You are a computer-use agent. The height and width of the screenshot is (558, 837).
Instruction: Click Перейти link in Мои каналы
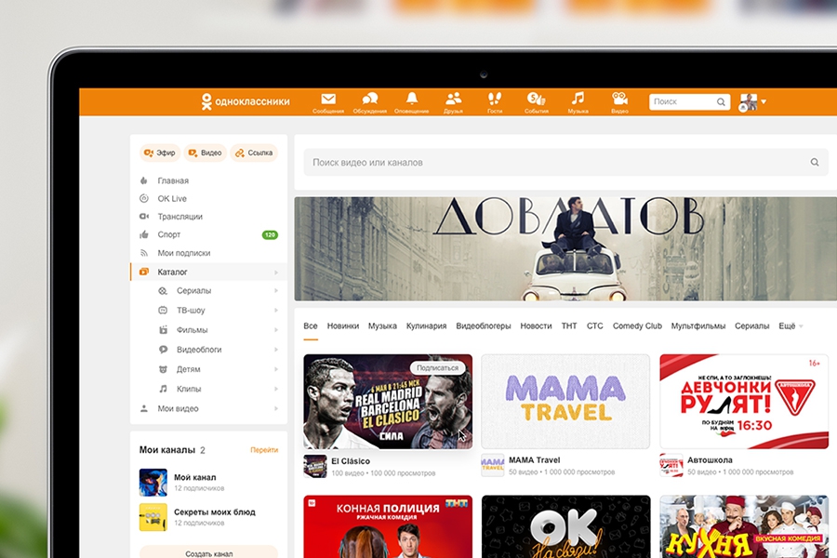click(264, 450)
